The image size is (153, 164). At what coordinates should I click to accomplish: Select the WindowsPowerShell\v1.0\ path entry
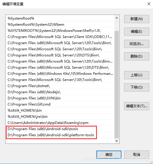[60, 31]
